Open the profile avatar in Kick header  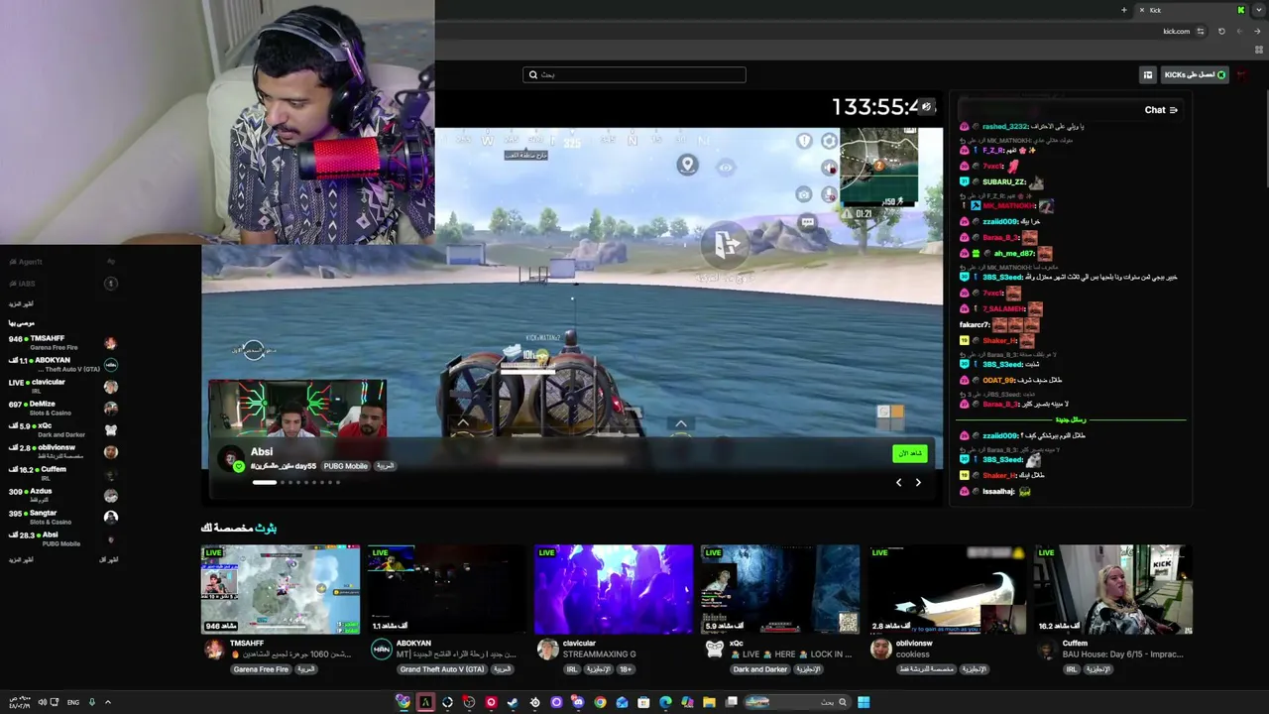point(1242,74)
